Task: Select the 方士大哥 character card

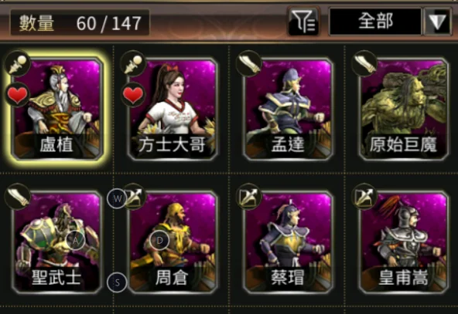Action: click(x=173, y=109)
